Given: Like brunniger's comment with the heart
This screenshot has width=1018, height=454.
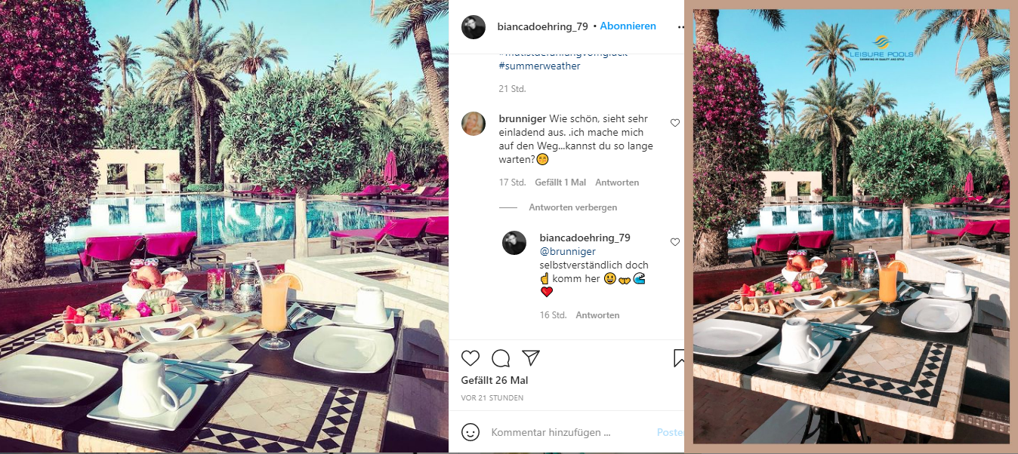Looking at the screenshot, I should (675, 123).
